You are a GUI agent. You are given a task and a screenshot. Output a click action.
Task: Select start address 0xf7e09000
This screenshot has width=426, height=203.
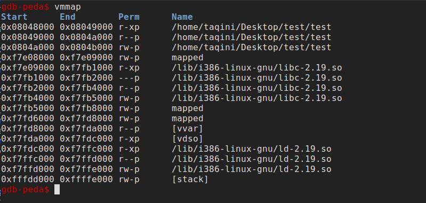27,67
